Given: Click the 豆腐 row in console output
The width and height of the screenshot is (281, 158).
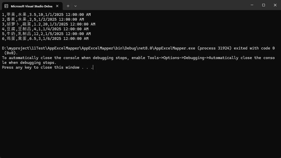Looking at the screenshot, I should pos(45,29).
